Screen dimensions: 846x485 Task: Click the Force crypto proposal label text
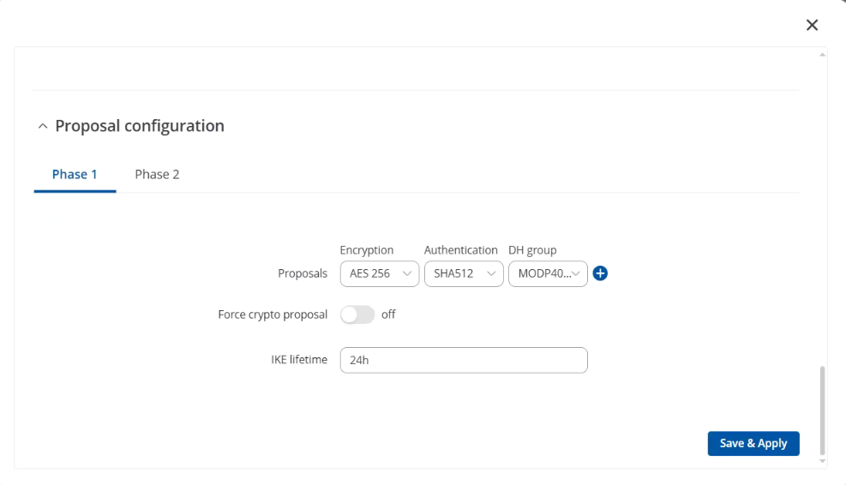tap(273, 314)
